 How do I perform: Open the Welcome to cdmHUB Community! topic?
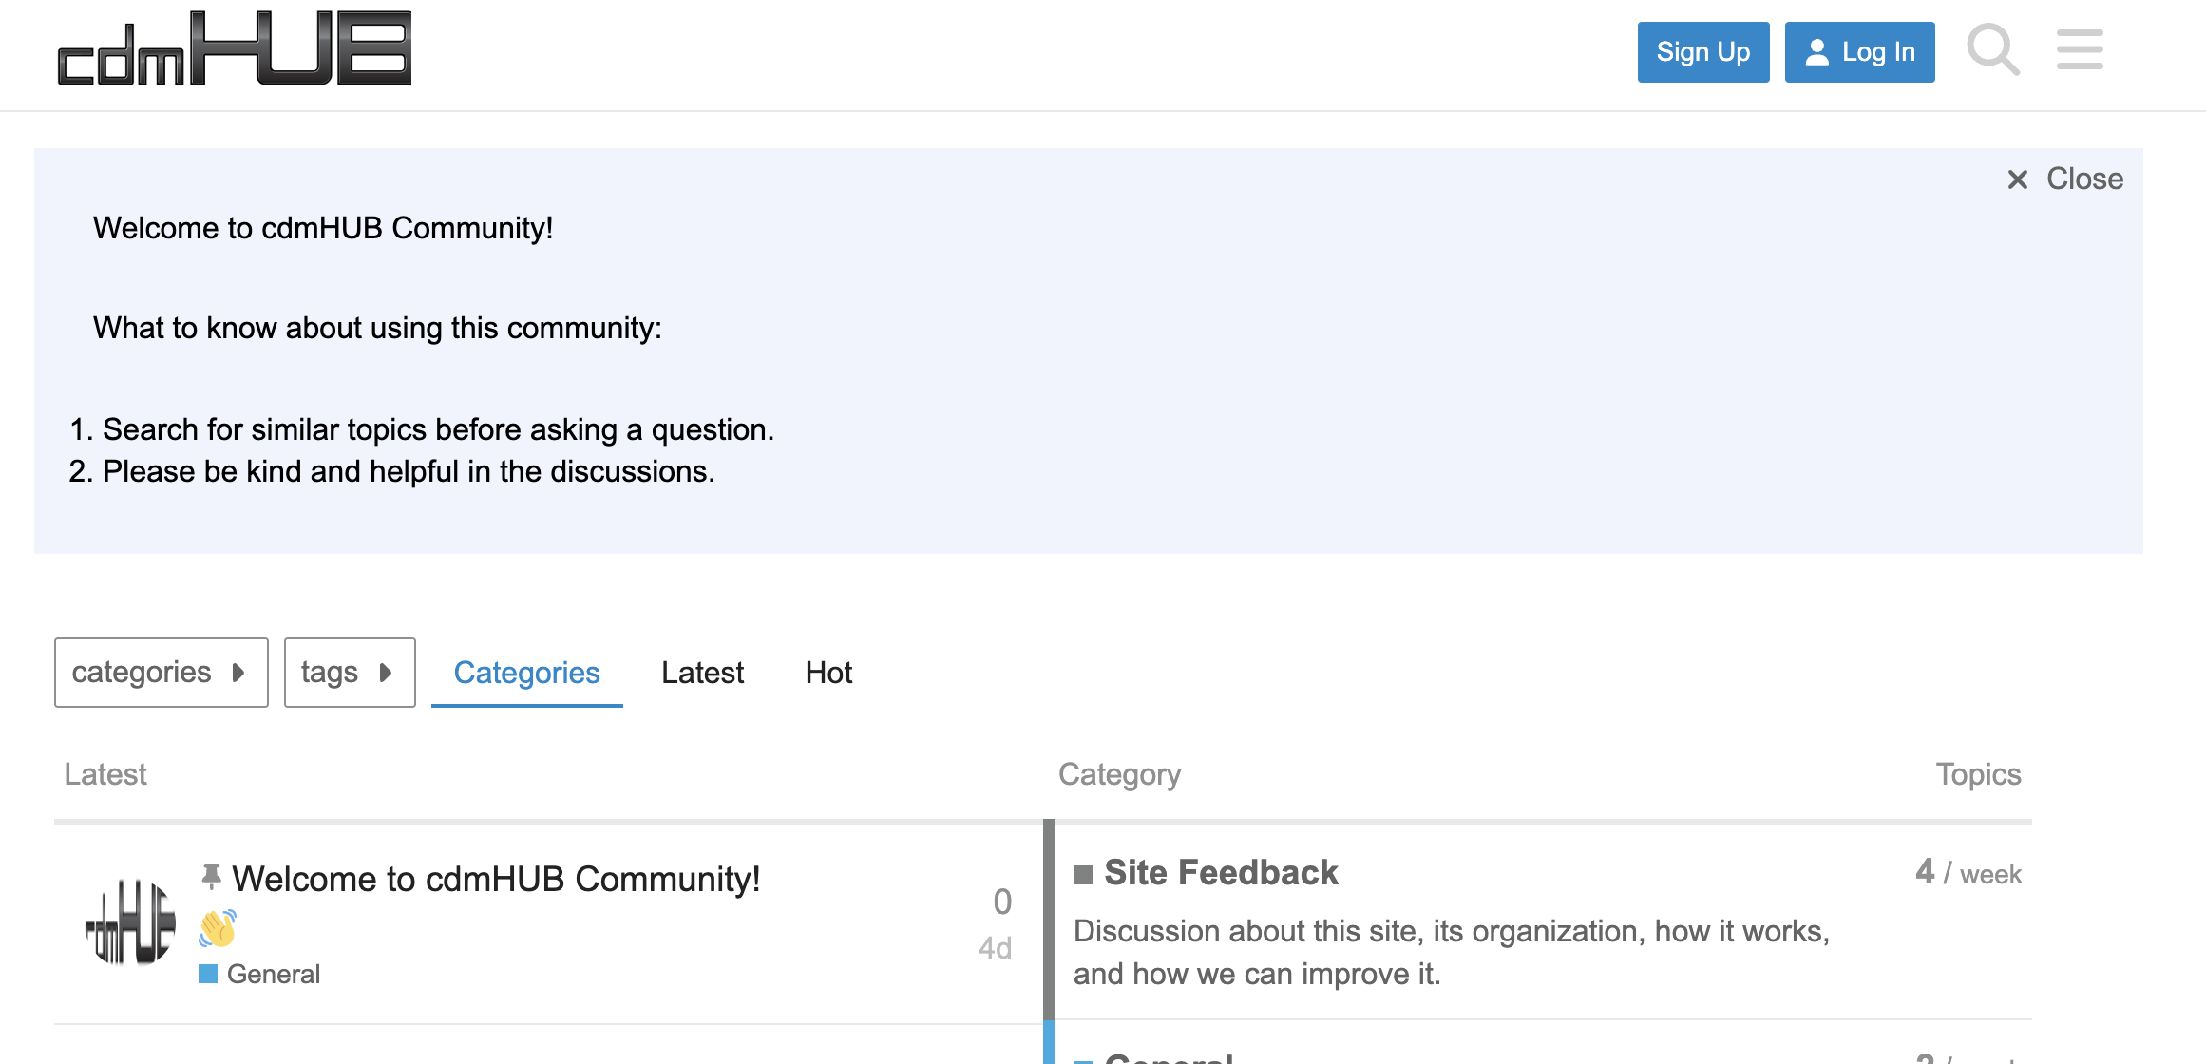pos(496,879)
